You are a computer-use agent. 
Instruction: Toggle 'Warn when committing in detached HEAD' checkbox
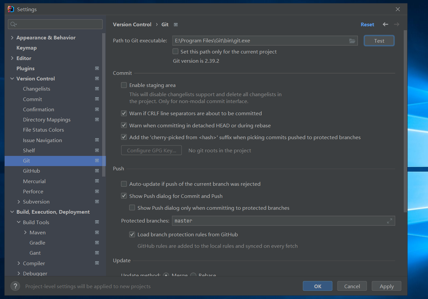coord(124,125)
